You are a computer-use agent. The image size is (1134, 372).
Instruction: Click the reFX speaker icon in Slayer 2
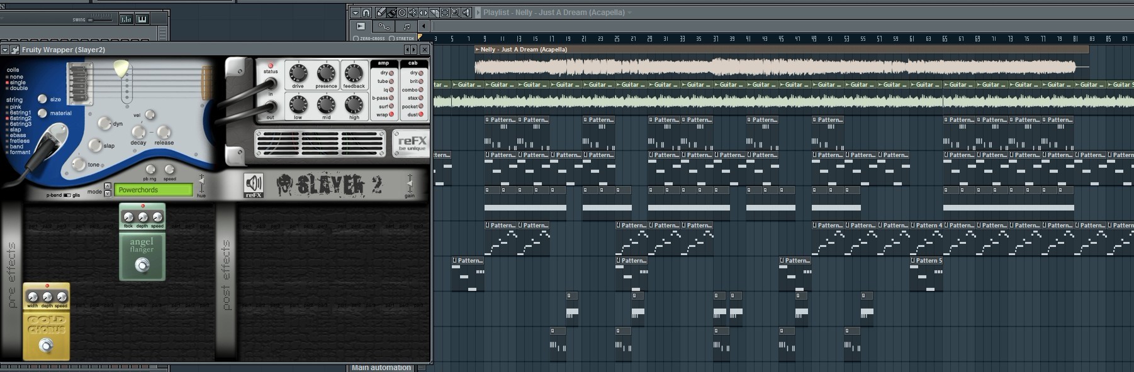[254, 185]
